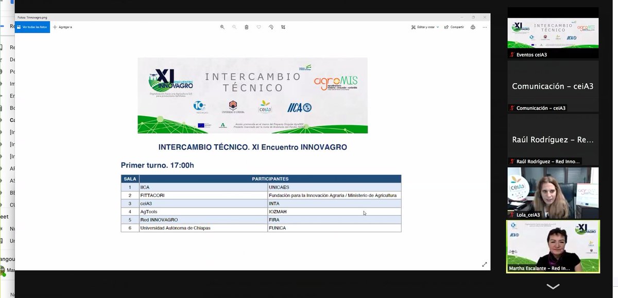Maximize the Fotos window
Screen dimensions: 618x298
[x=473, y=17]
